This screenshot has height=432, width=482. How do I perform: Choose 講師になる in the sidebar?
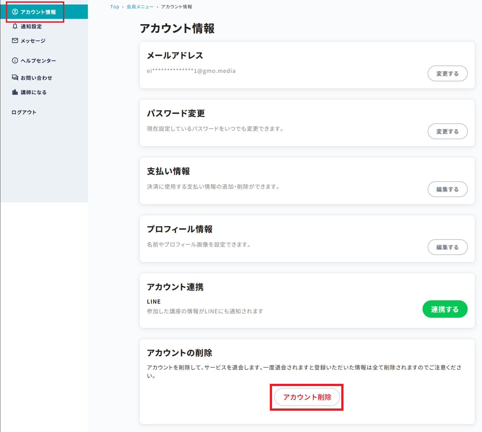click(x=34, y=92)
